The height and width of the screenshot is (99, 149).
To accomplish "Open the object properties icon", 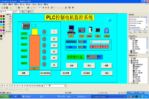I will coord(66,8).
